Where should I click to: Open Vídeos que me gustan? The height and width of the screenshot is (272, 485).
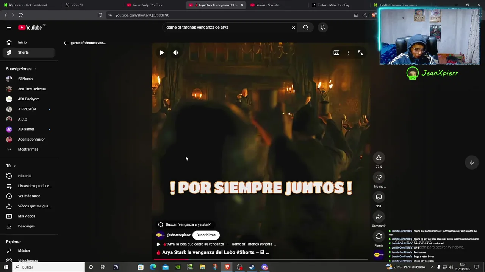click(x=29, y=206)
